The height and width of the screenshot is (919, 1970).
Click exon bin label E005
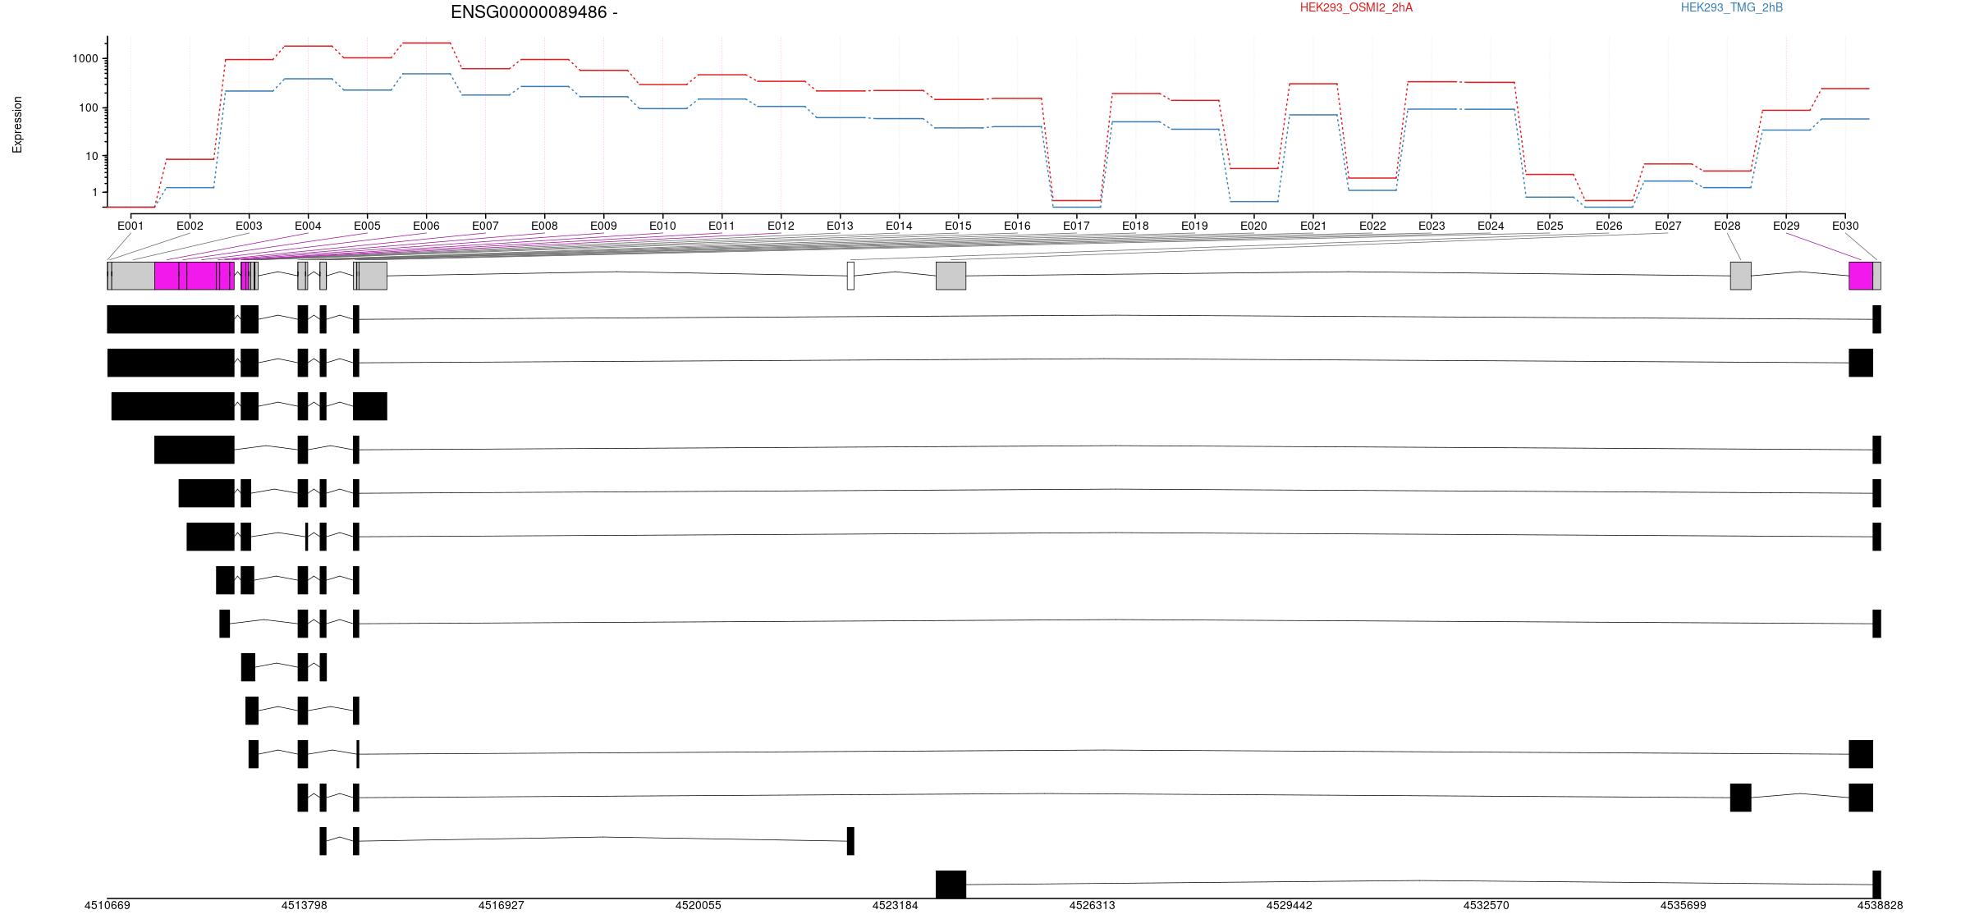367,226
